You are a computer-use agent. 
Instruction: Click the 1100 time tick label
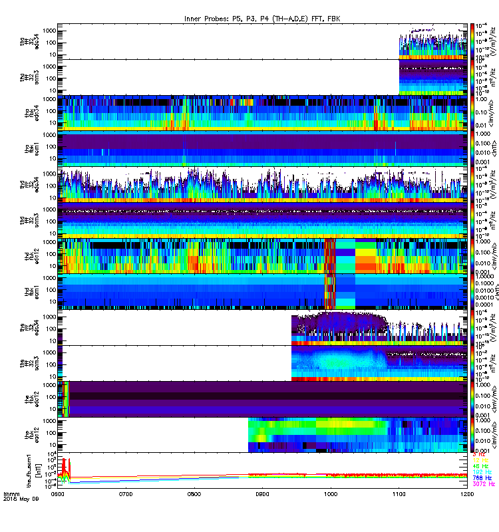click(399, 494)
